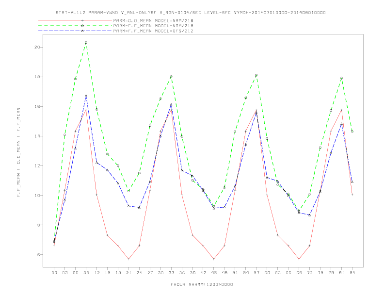Click green NAM circle marker at hour 18
Viewport: 384px width, 297px height.
(x=118, y=165)
